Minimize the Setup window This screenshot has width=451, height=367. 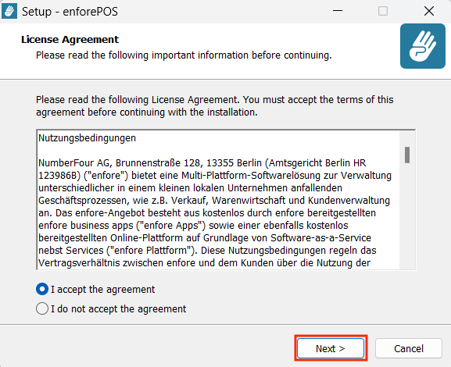(338, 11)
